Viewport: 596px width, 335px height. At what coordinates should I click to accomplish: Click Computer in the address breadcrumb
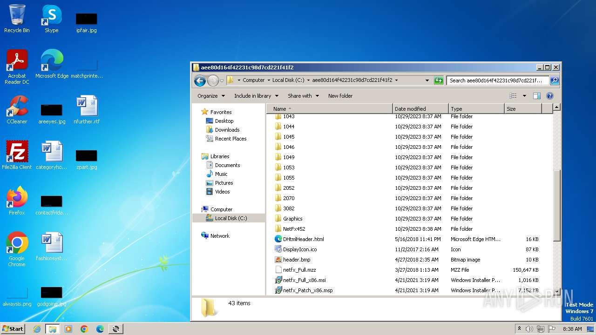click(x=253, y=80)
